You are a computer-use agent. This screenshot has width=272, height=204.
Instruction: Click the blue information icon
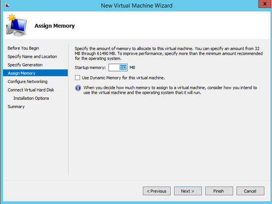click(x=78, y=88)
